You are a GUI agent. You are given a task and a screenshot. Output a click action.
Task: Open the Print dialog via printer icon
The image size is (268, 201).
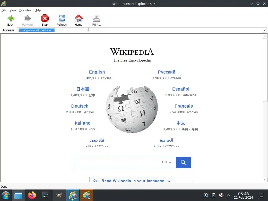click(x=96, y=20)
